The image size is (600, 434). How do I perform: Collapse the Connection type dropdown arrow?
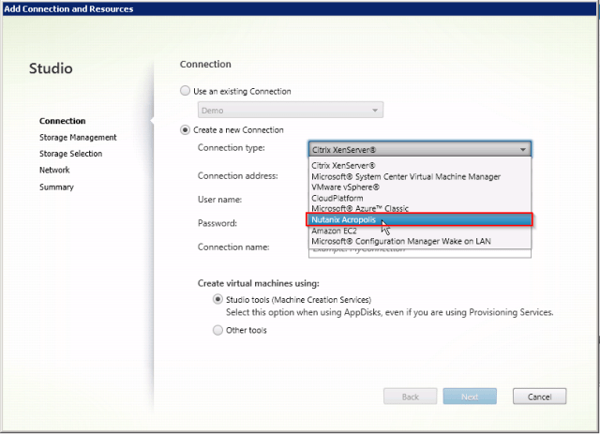(522, 149)
